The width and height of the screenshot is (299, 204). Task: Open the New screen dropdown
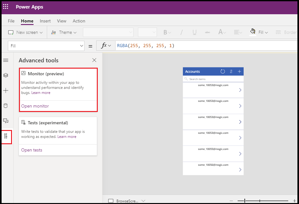point(25,32)
